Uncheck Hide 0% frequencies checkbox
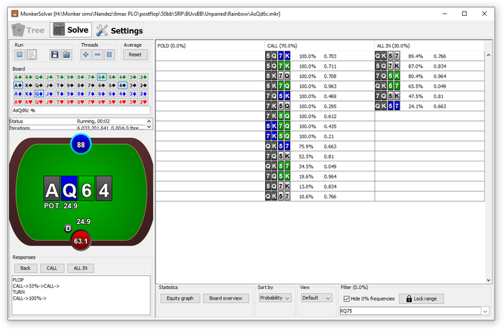The height and width of the screenshot is (330, 504). click(x=346, y=299)
